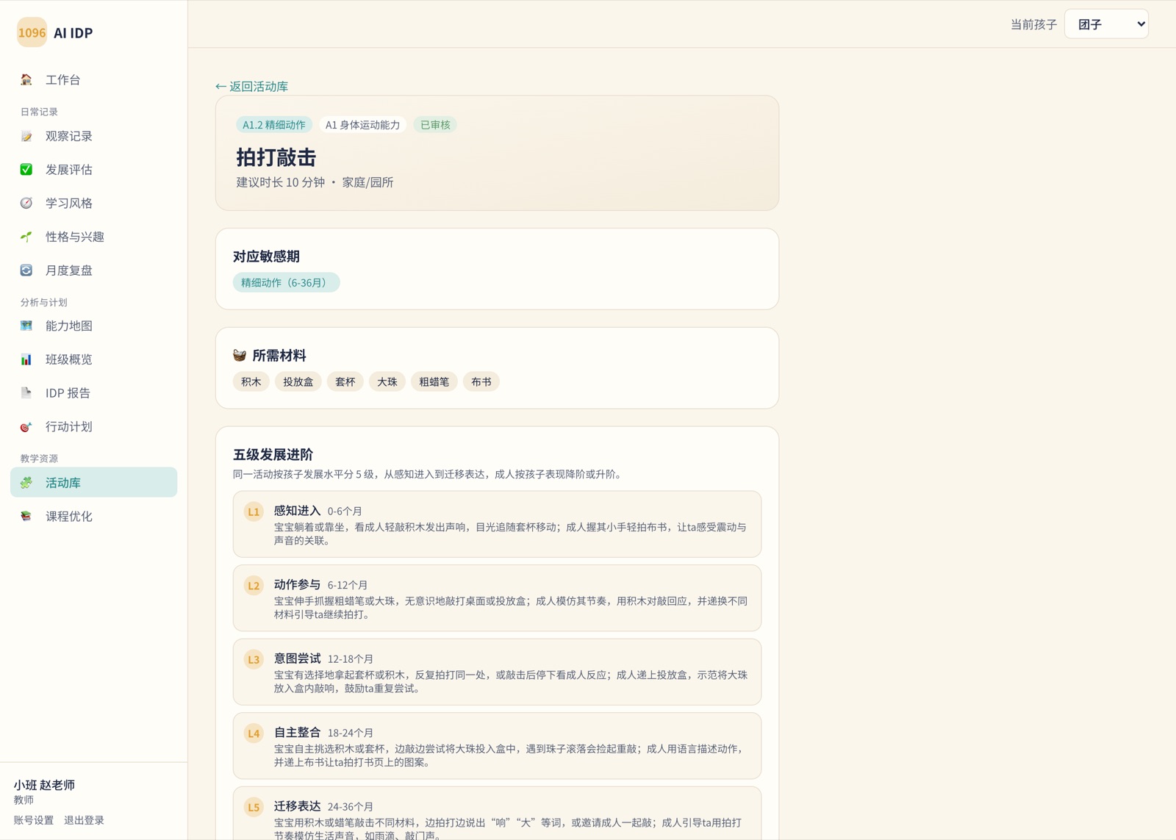This screenshot has height=840, width=1176.
Task: Click the 大珠 material chip
Action: tap(387, 381)
